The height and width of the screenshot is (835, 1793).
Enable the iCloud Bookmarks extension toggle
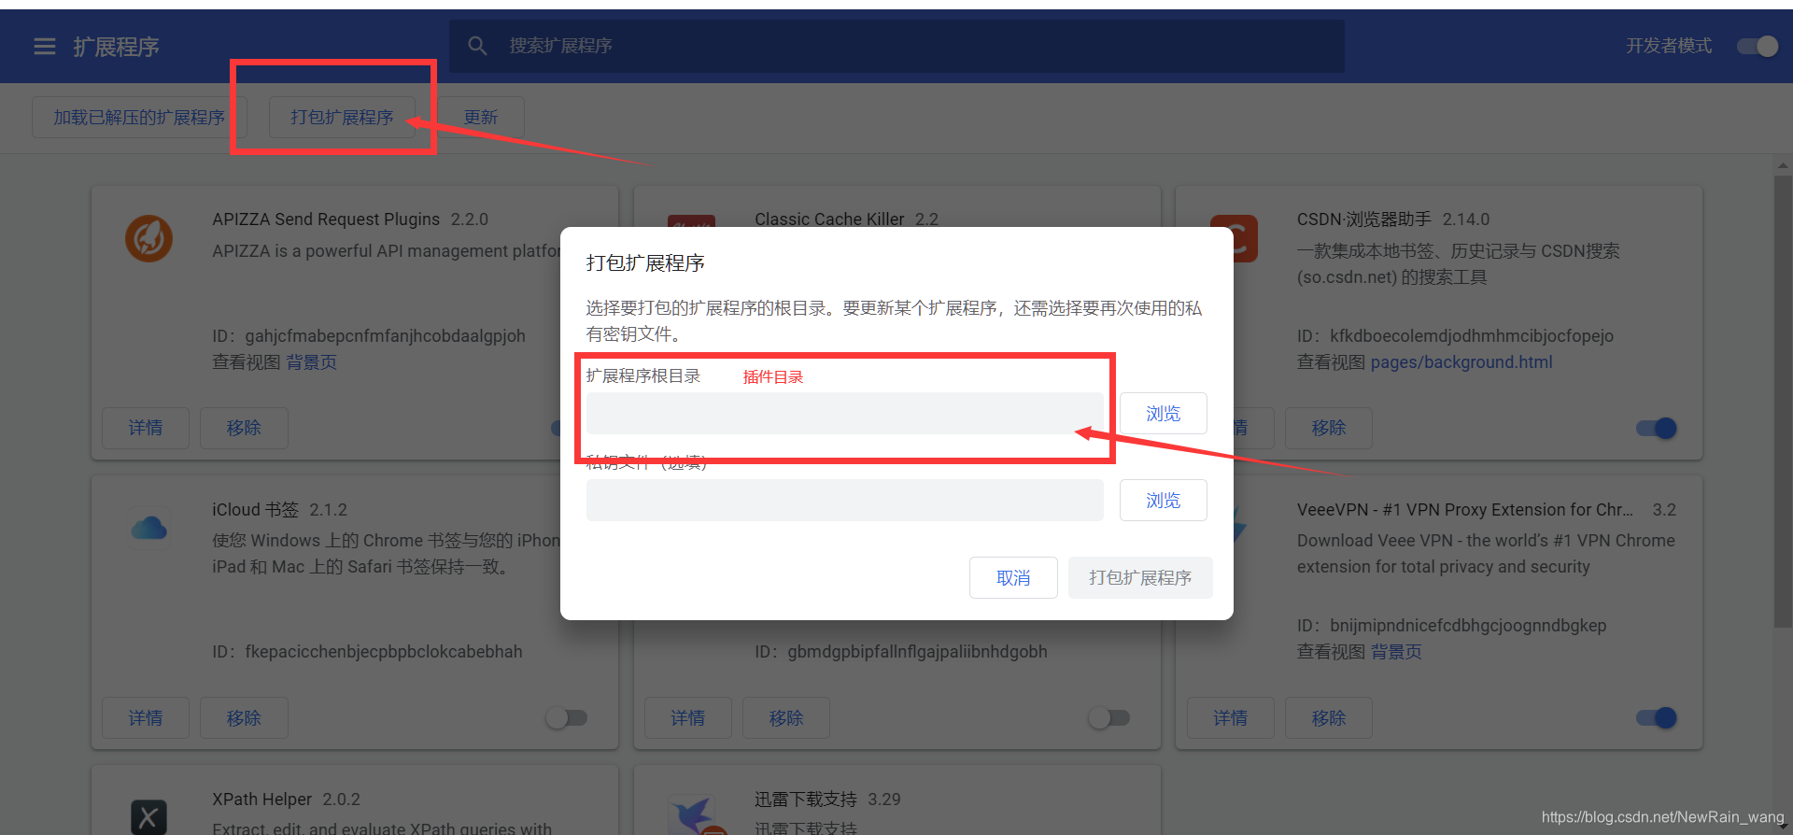(567, 717)
